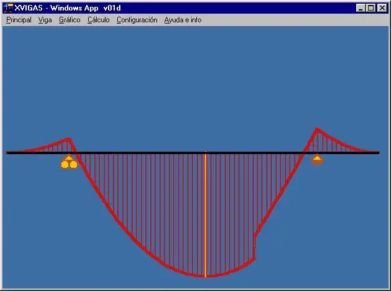Click the window title text XVIGAS - Windows App v01d

click(68, 8)
